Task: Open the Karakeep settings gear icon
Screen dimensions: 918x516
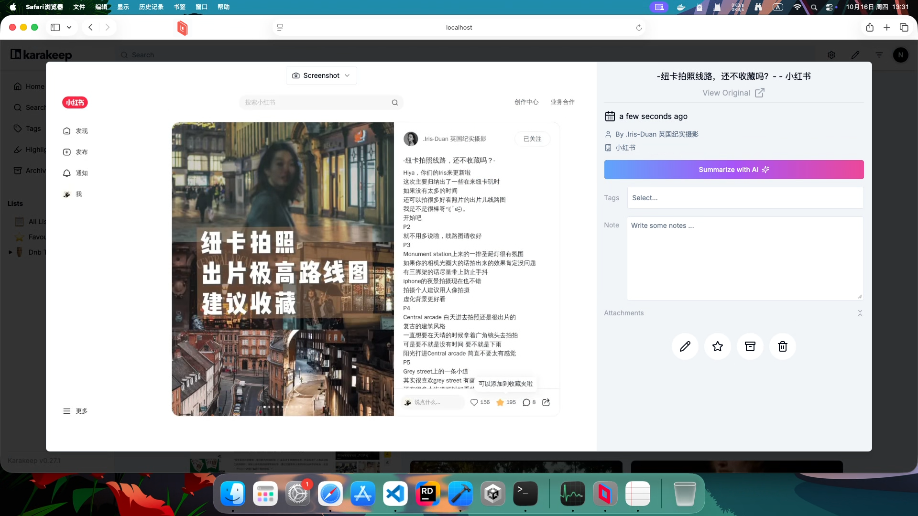Action: click(x=831, y=55)
